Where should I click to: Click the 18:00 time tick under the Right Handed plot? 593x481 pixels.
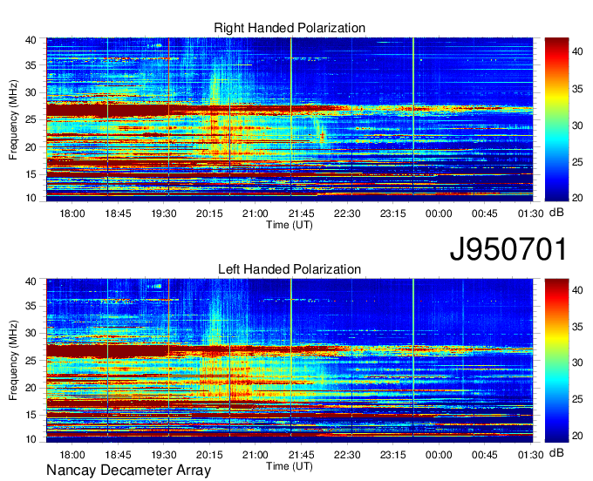72,213
